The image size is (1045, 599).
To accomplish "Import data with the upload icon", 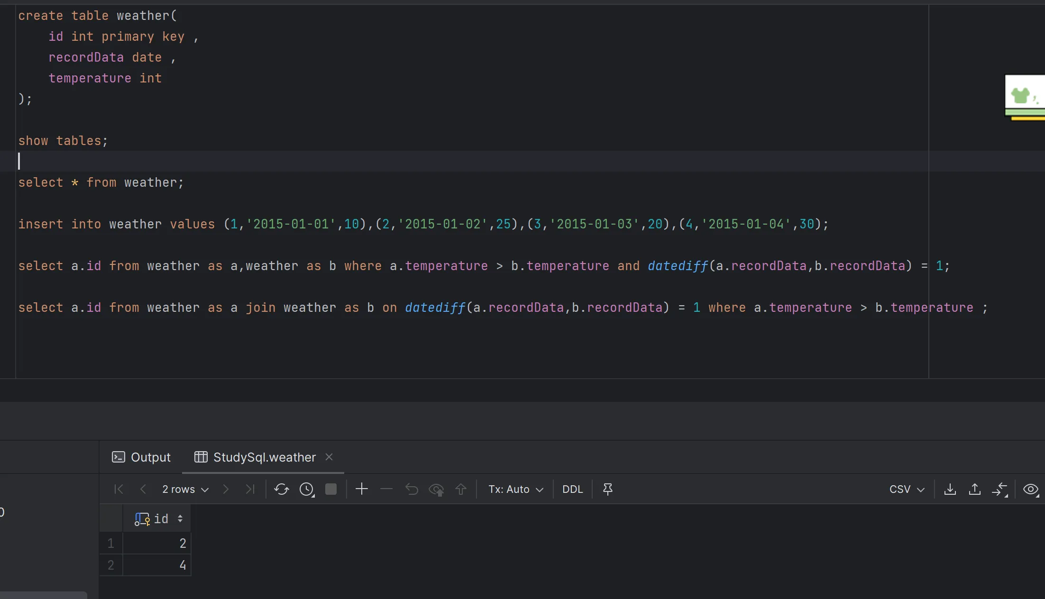I will pos(975,489).
